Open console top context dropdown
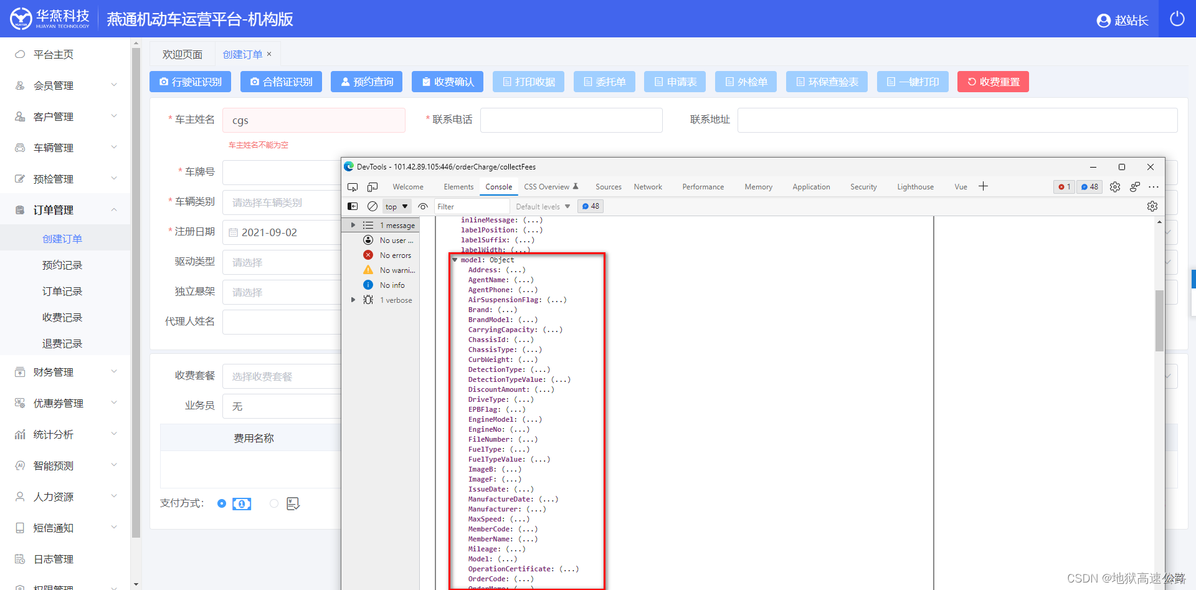The height and width of the screenshot is (590, 1196). (396, 206)
